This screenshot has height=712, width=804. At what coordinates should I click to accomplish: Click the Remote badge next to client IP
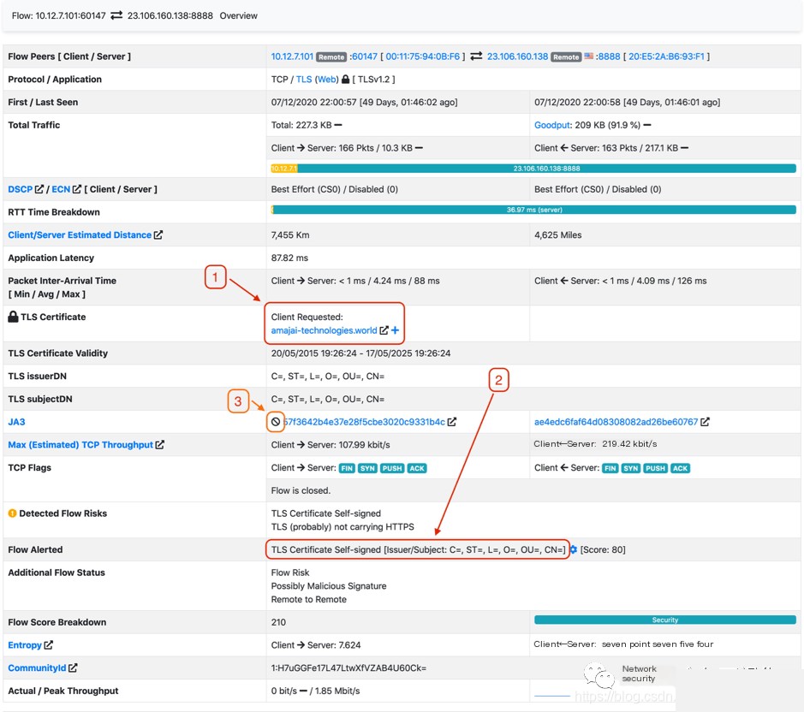[x=331, y=57]
